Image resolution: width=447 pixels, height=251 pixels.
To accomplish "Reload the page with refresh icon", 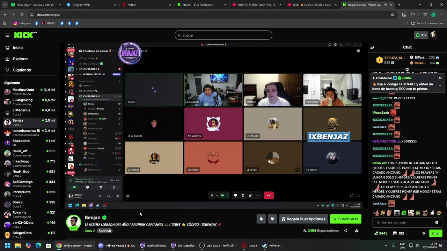I will (22, 15).
